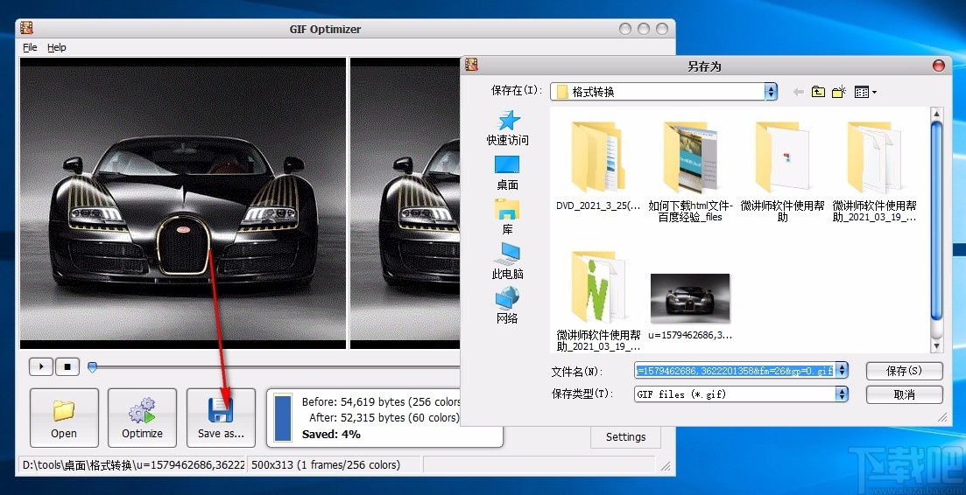Click the 文件名 filename input field
Screen dimensions: 966x495
(735, 370)
